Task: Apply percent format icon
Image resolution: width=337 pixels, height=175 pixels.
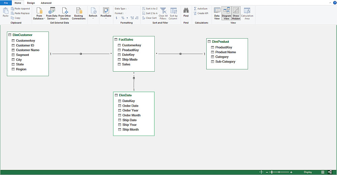Action: pyautogui.click(x=123, y=18)
